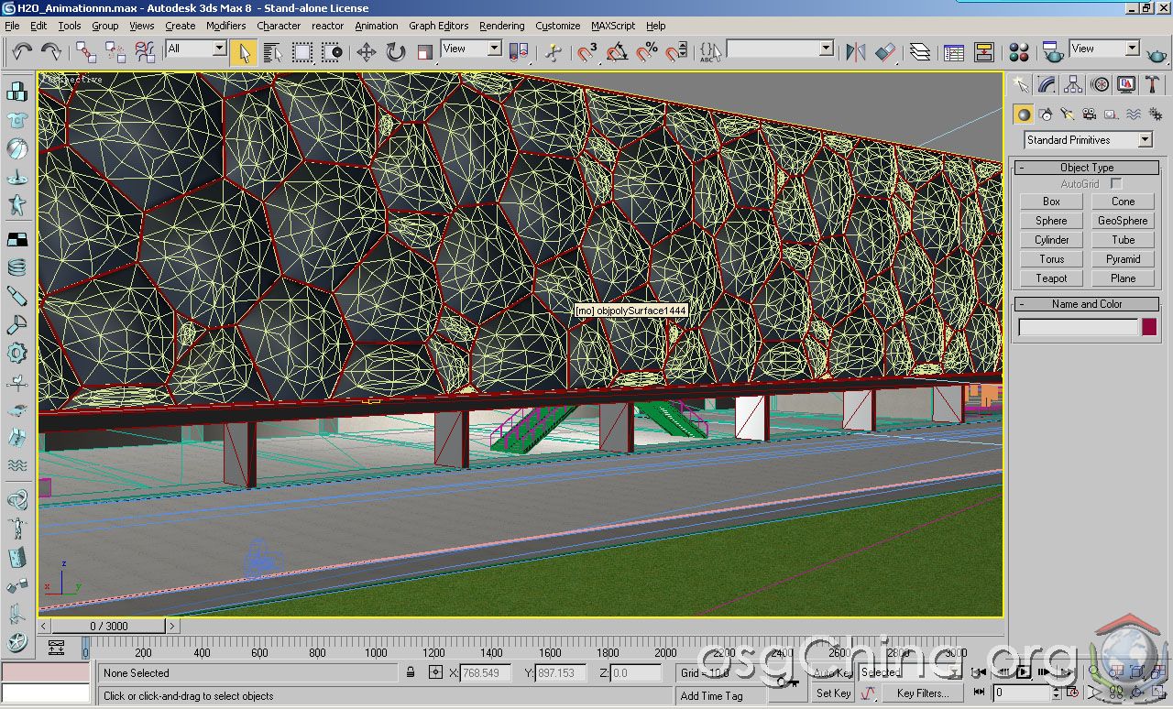
Task: Toggle the Percent Snap magnet
Action: pyautogui.click(x=647, y=51)
